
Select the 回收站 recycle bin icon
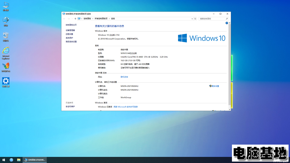pos(6,37)
